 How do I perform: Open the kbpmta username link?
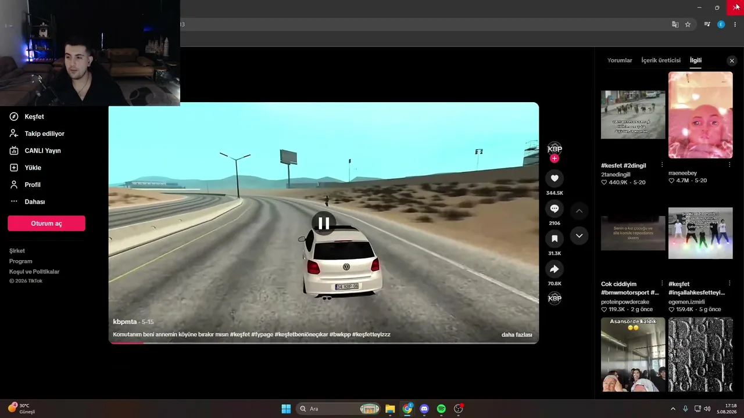[x=125, y=322]
